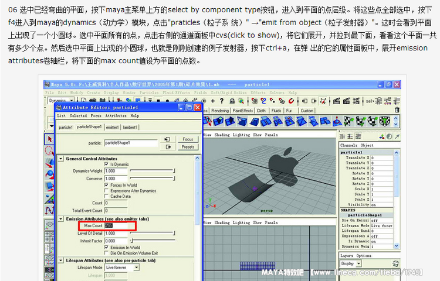Enable Expressions After Dynamics checkbox
The width and height of the screenshot is (440, 281).
pyautogui.click(x=106, y=191)
